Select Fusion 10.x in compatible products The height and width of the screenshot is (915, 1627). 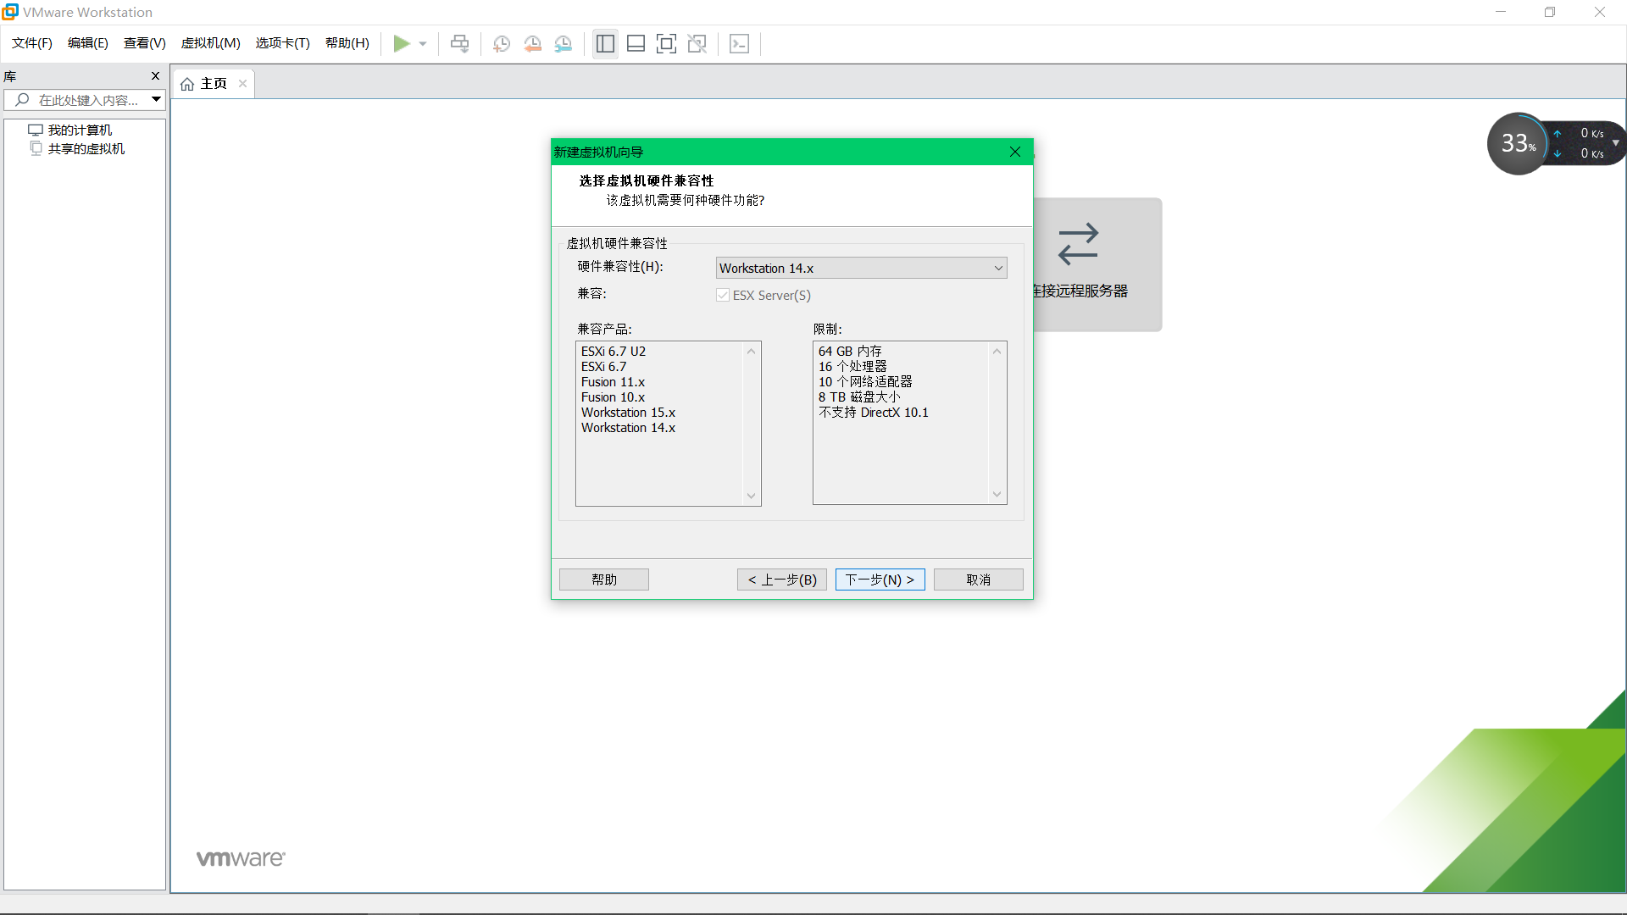[x=613, y=397]
